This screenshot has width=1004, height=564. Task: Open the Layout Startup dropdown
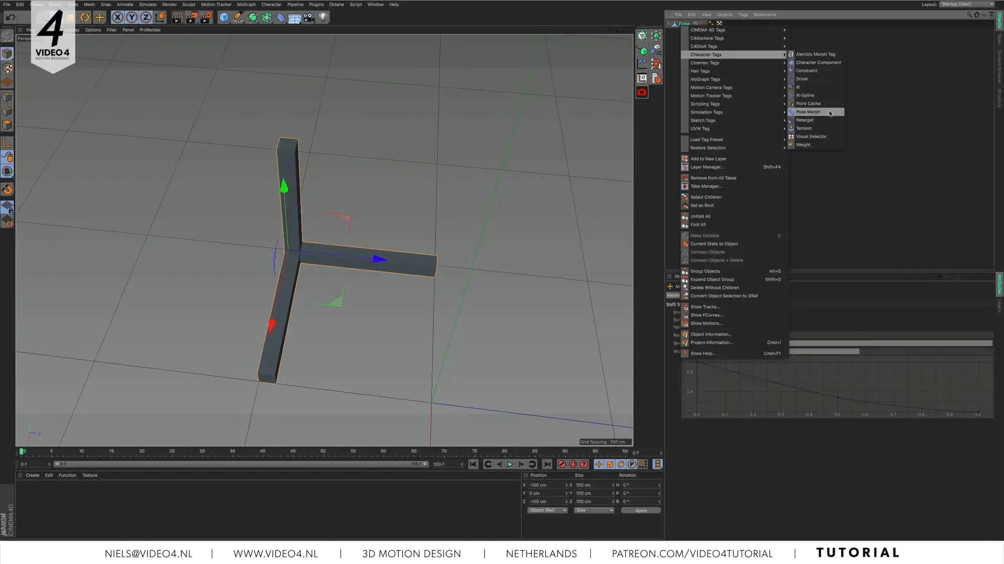tap(967, 4)
